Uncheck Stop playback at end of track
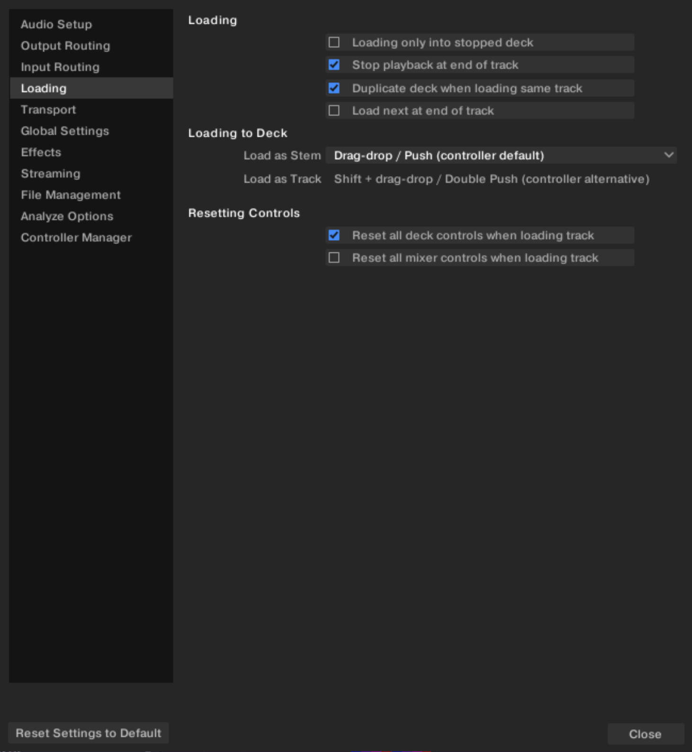The width and height of the screenshot is (692, 752). pos(334,64)
